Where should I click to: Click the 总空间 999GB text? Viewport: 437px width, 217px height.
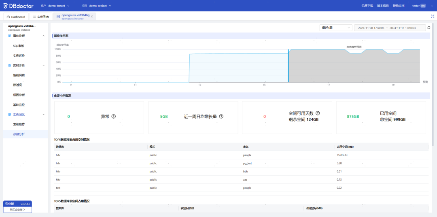click(392, 119)
